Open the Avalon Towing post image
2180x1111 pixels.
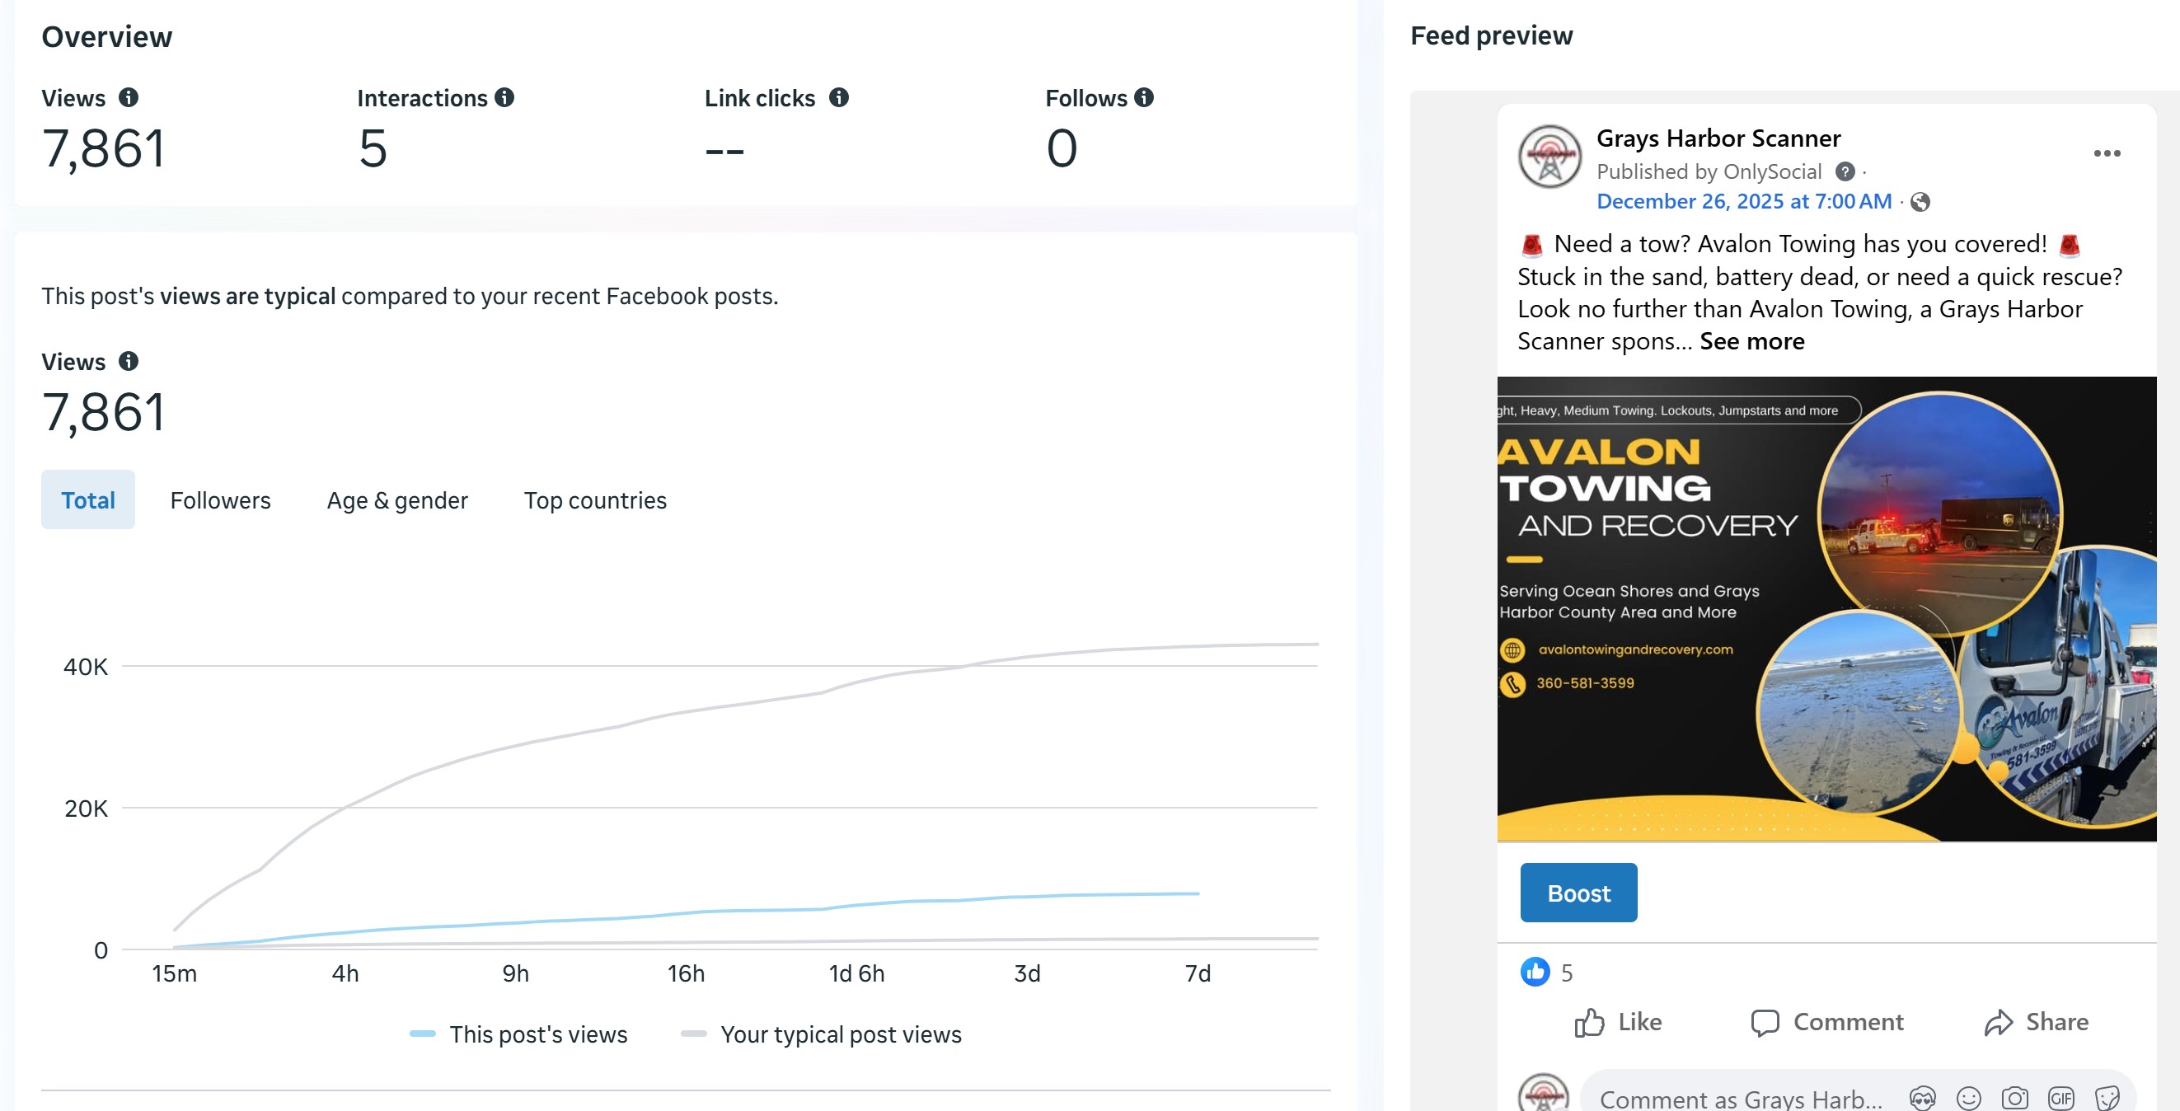click(1826, 609)
